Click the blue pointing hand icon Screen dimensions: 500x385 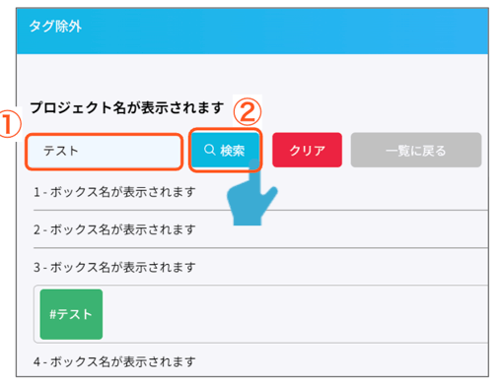point(251,193)
